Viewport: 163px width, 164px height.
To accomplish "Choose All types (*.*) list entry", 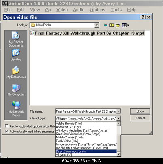I will pyautogui.click(x=86, y=155).
